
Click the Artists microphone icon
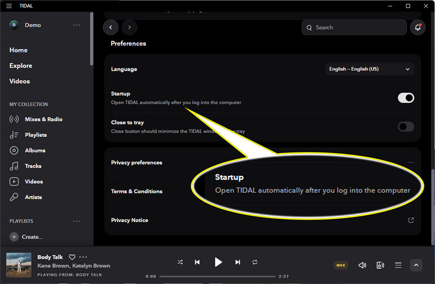(14, 197)
